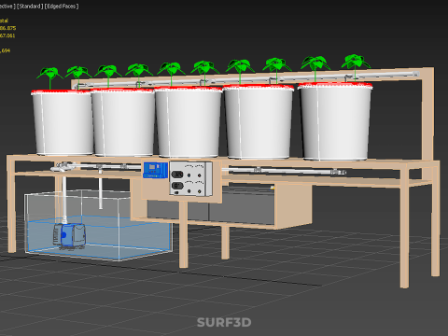Select the transparent water reservoir tank

coord(98,225)
